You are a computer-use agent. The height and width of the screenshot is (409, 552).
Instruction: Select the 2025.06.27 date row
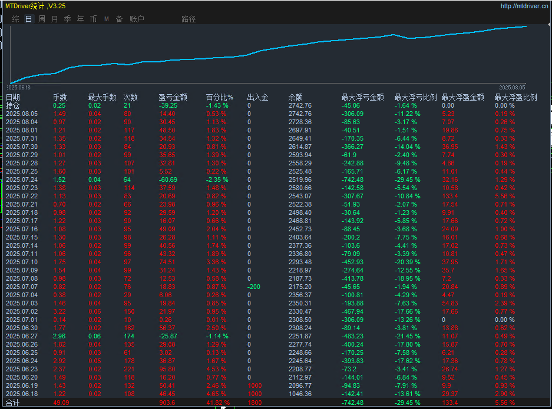coord(22,336)
